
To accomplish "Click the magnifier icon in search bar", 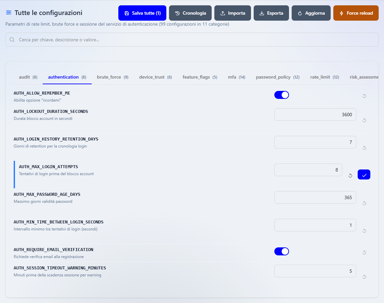I will coord(12,40).
